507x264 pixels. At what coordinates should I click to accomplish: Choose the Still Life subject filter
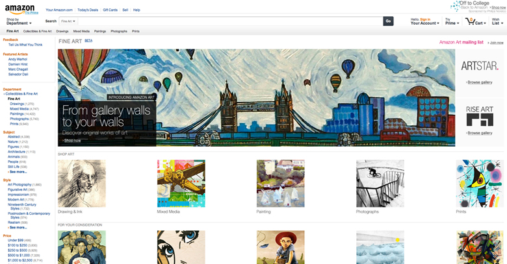(x=14, y=167)
